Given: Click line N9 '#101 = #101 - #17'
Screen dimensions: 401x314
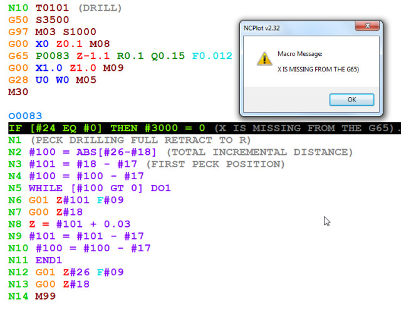Looking at the screenshot, I should coord(76,236).
